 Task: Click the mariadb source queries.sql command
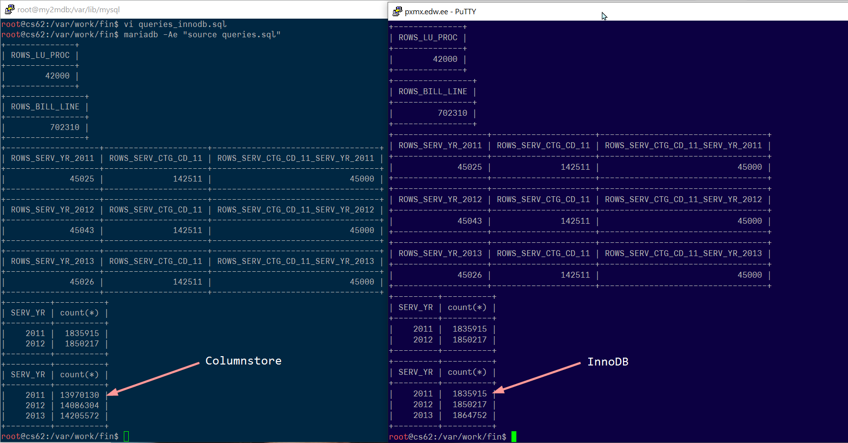pos(202,34)
